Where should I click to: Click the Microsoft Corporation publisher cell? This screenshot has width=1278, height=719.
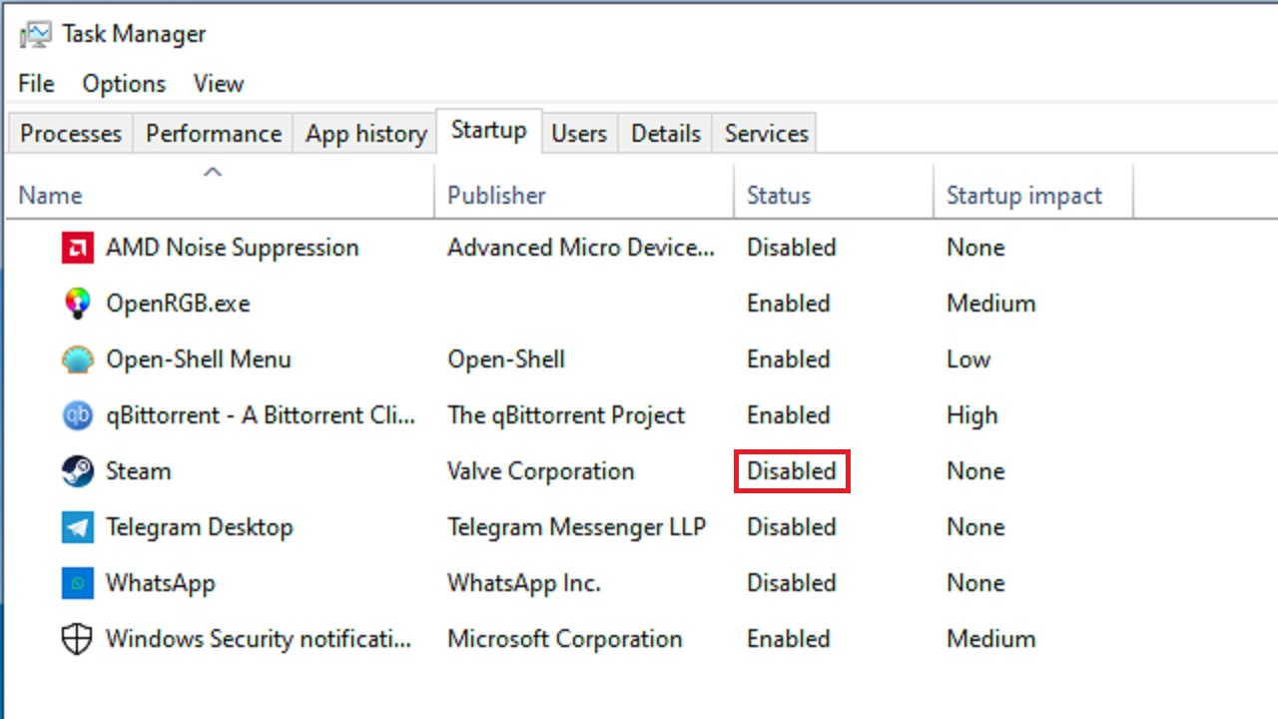click(x=565, y=639)
